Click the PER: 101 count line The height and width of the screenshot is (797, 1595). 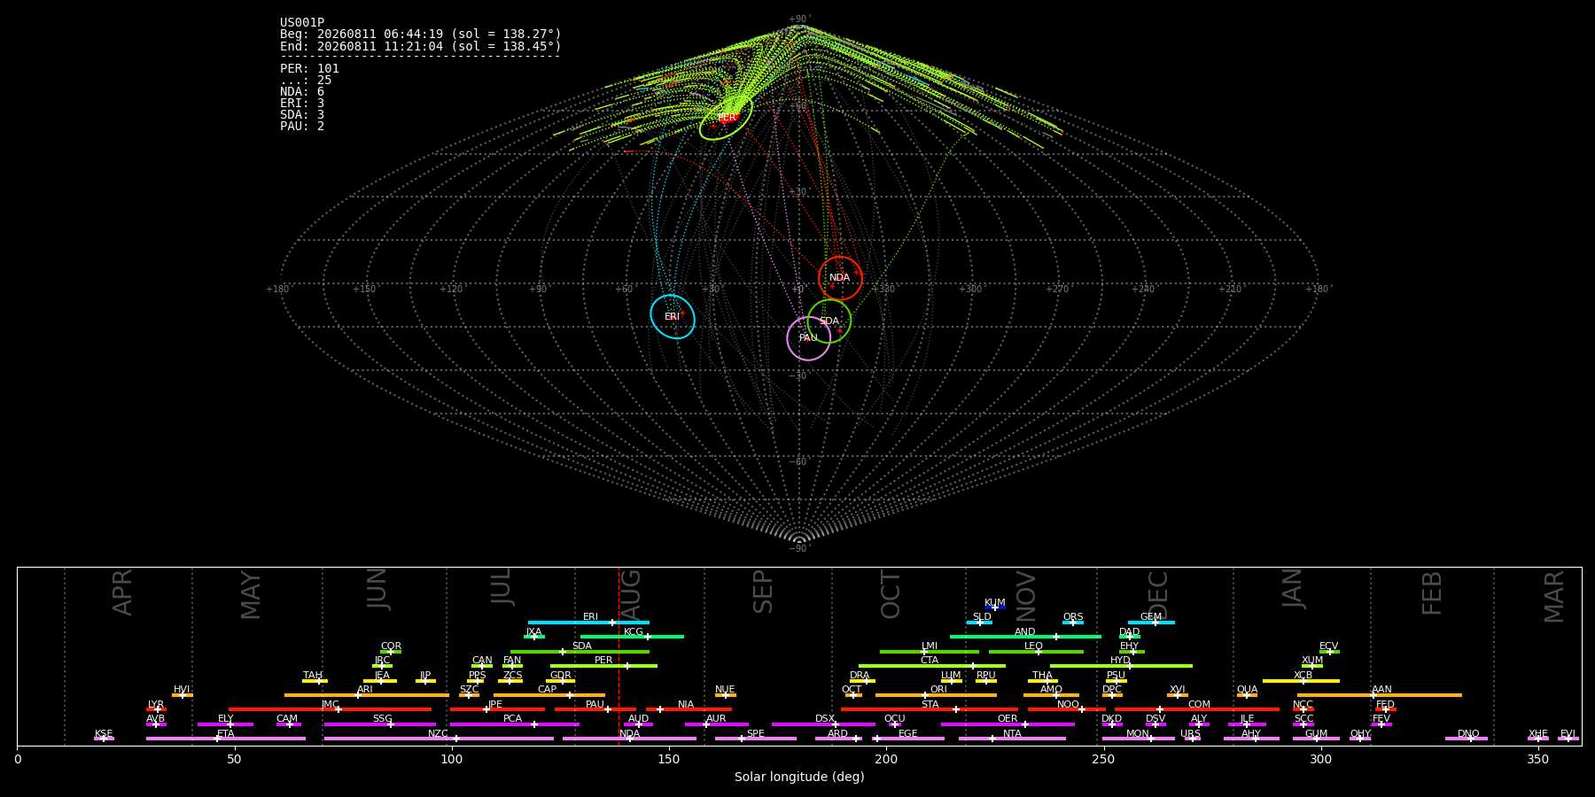309,68
